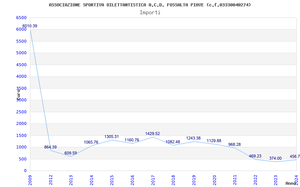Select the 469.23 data label

pos(255,156)
